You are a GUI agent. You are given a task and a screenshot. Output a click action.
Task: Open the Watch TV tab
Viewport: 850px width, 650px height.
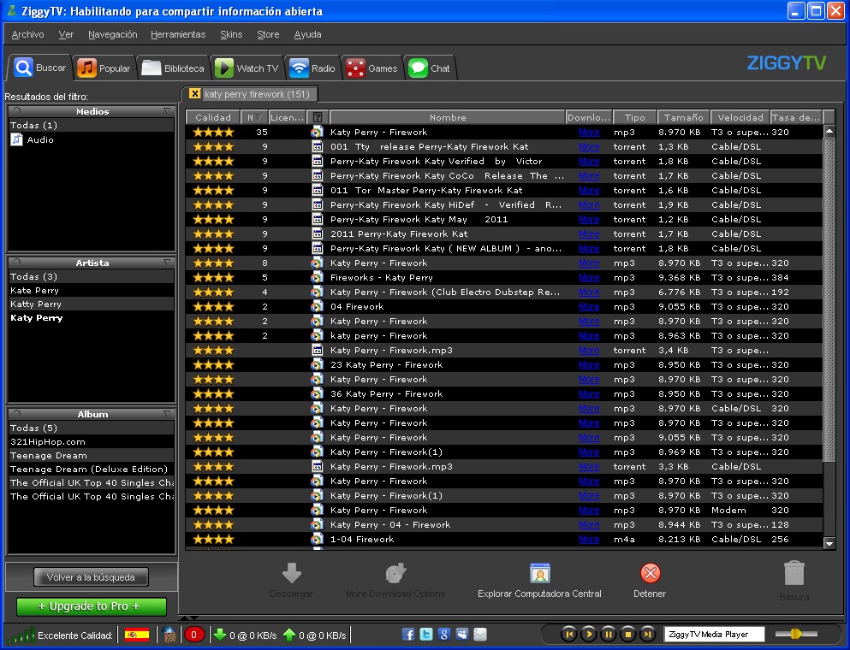[247, 68]
